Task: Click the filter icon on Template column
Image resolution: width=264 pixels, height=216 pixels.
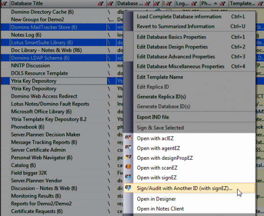Action: [260, 3]
